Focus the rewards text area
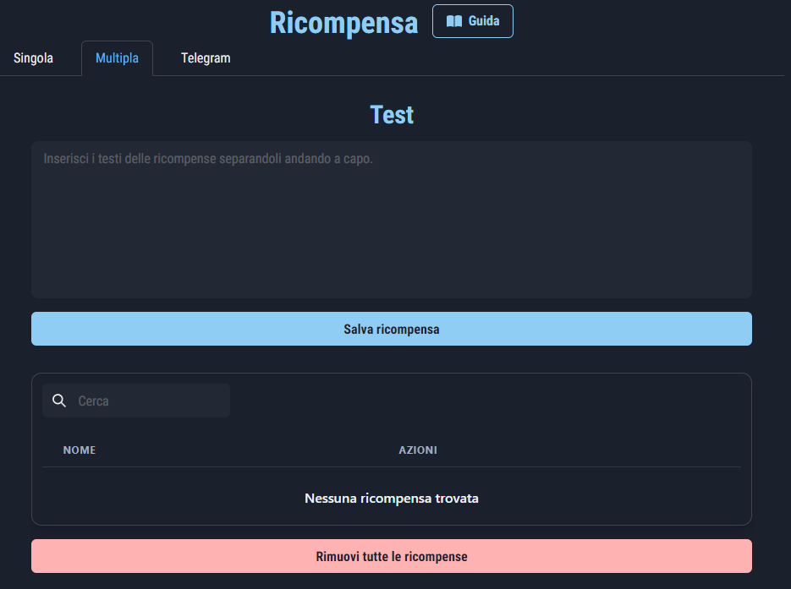Screen dimensions: 791x589 [391, 220]
